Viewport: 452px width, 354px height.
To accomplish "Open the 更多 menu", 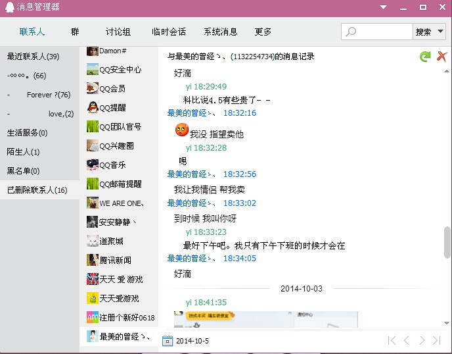I will [x=263, y=32].
